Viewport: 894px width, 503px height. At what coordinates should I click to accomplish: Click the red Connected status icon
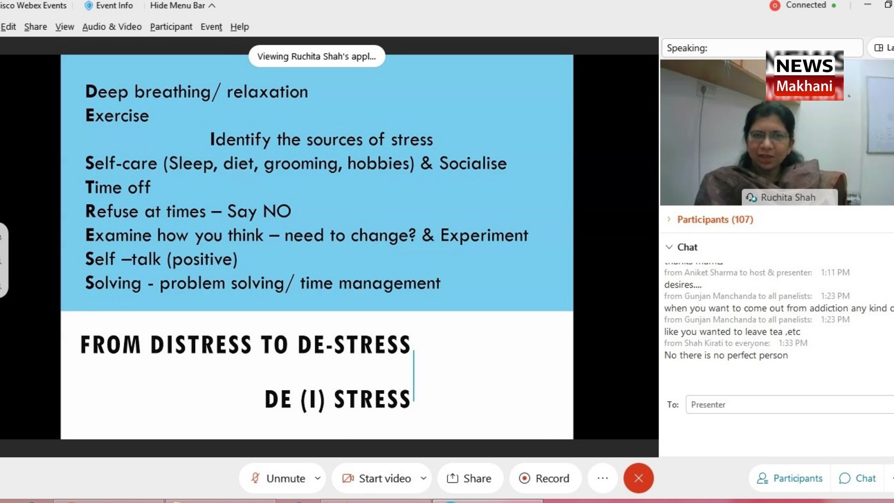[x=775, y=6]
